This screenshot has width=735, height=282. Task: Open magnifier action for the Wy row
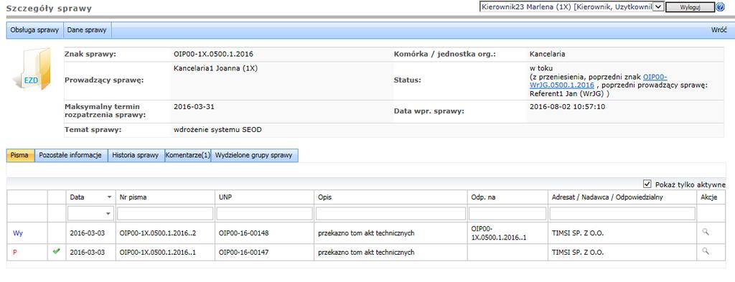(x=706, y=231)
